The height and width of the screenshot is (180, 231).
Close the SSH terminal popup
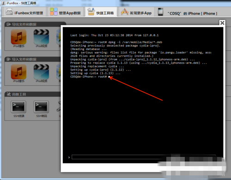[222, 23]
